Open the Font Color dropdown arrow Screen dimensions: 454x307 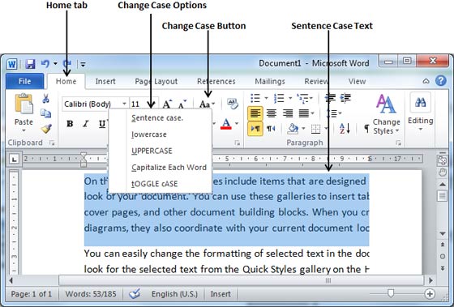coord(237,124)
